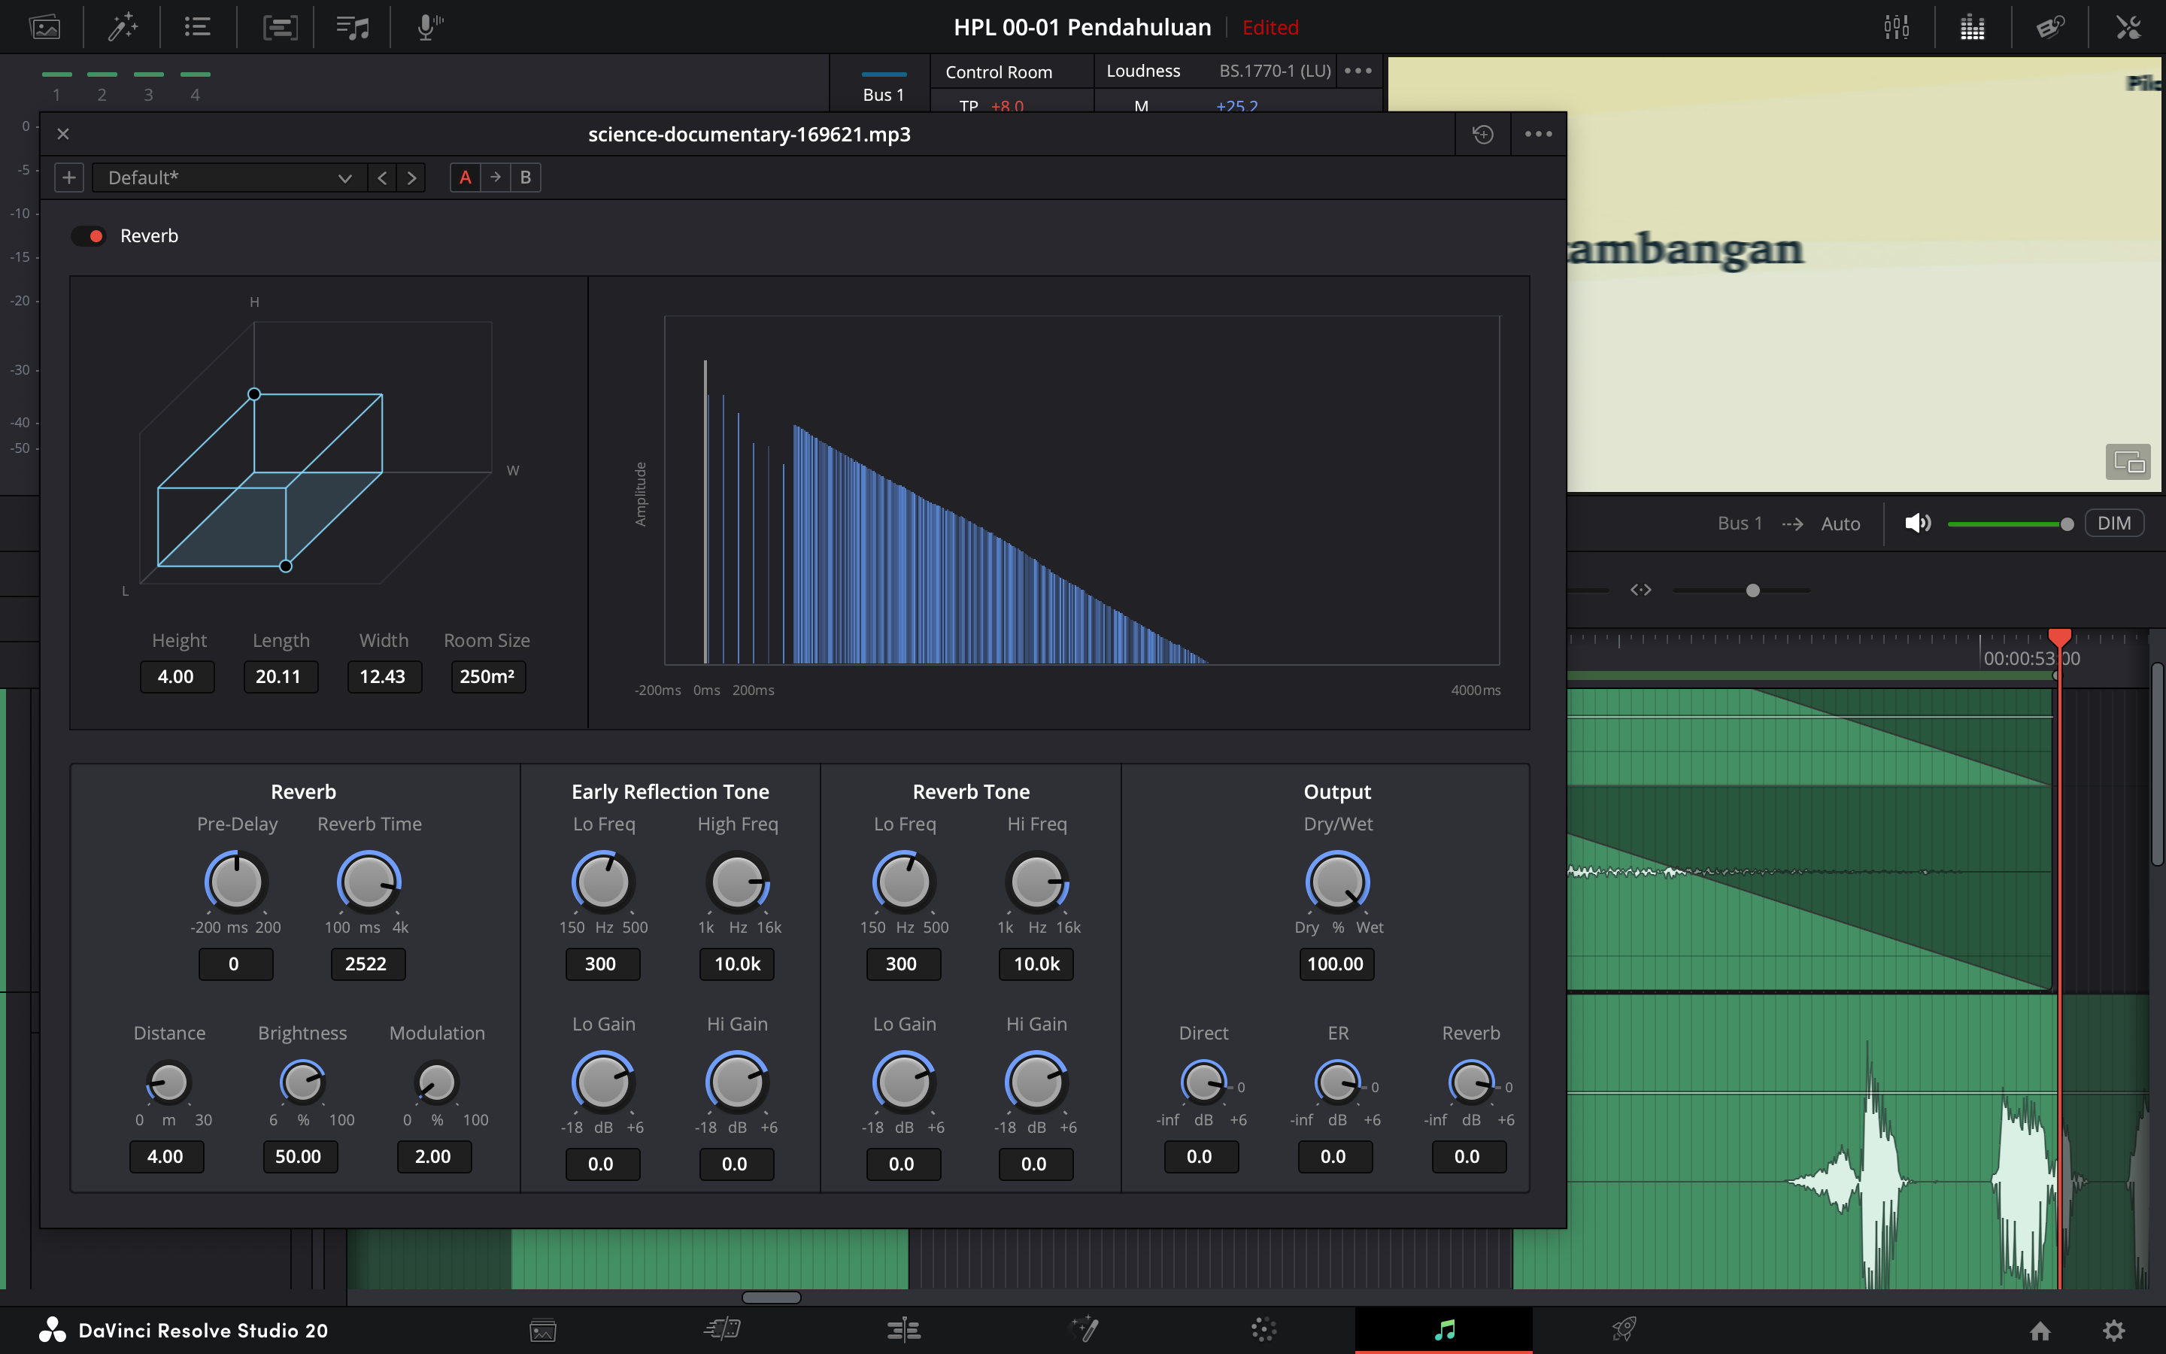Viewport: 2166px width, 1354px height.
Task: Open the index list icon
Action: tap(197, 27)
